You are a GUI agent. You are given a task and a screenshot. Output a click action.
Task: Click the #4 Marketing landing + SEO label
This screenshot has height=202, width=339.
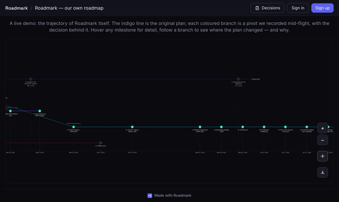point(221,131)
